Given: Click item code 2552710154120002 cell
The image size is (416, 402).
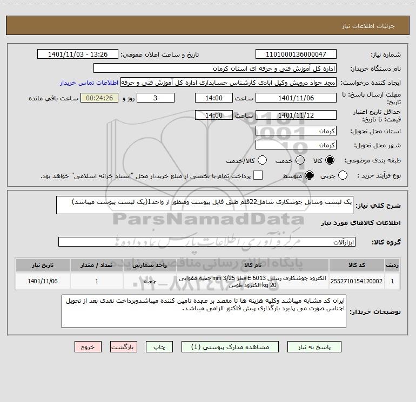Looking at the screenshot, I should [x=357, y=281].
